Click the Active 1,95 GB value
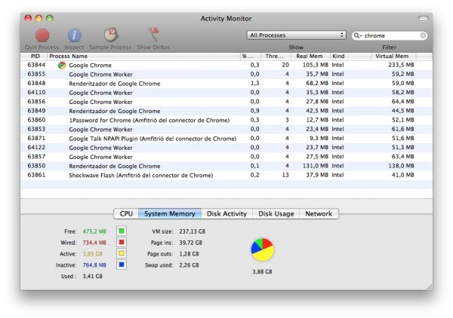 coord(92,254)
